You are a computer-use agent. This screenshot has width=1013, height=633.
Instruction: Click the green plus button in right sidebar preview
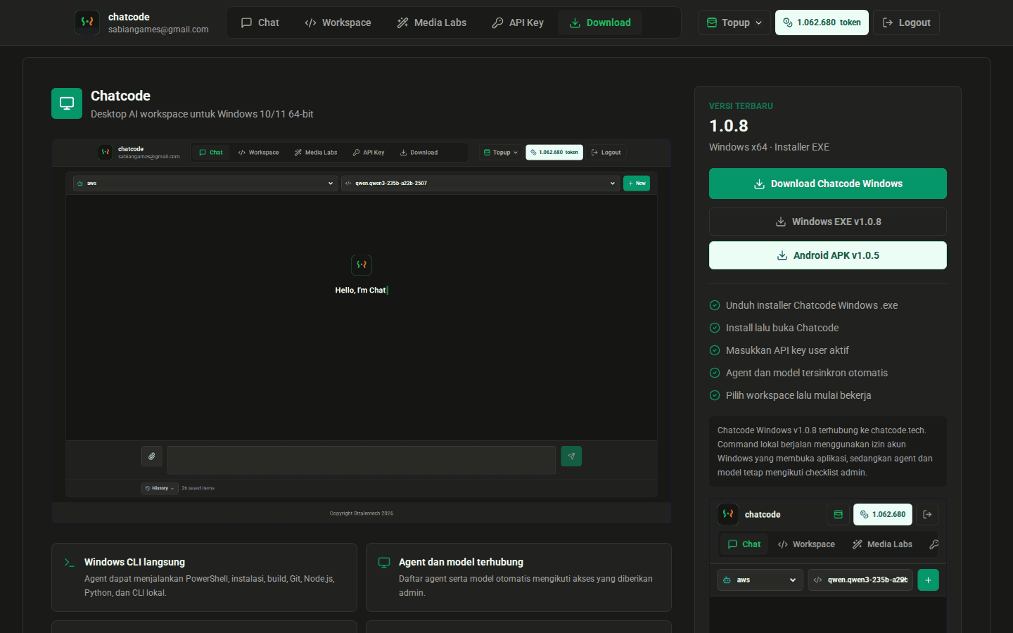[x=928, y=580]
